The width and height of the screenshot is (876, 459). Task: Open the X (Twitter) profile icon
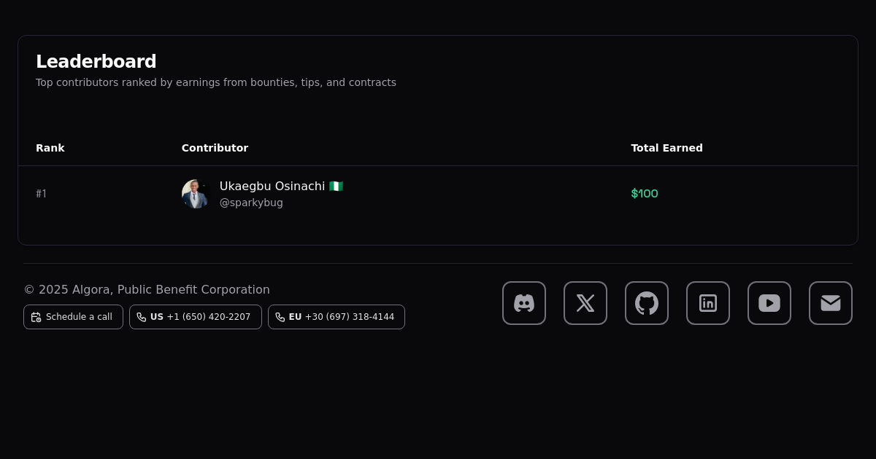pos(585,303)
